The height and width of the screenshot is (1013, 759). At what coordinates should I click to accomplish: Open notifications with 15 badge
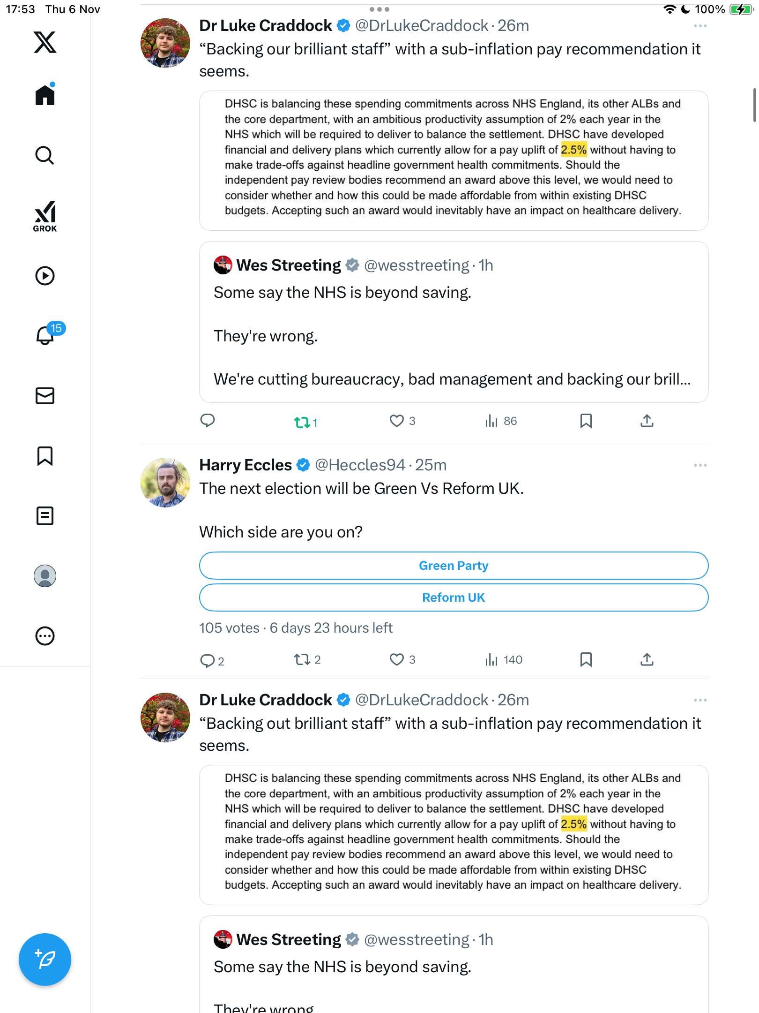(x=46, y=335)
